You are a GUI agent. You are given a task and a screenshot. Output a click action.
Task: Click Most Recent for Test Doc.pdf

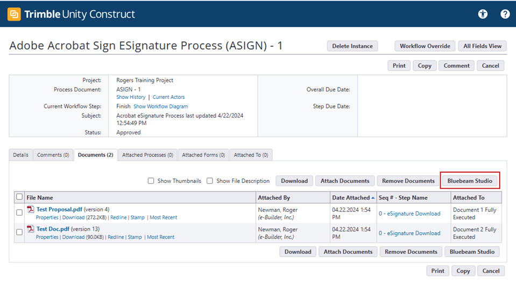click(x=160, y=237)
